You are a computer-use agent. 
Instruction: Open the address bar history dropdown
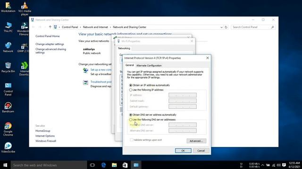pyautogui.click(x=221, y=27)
